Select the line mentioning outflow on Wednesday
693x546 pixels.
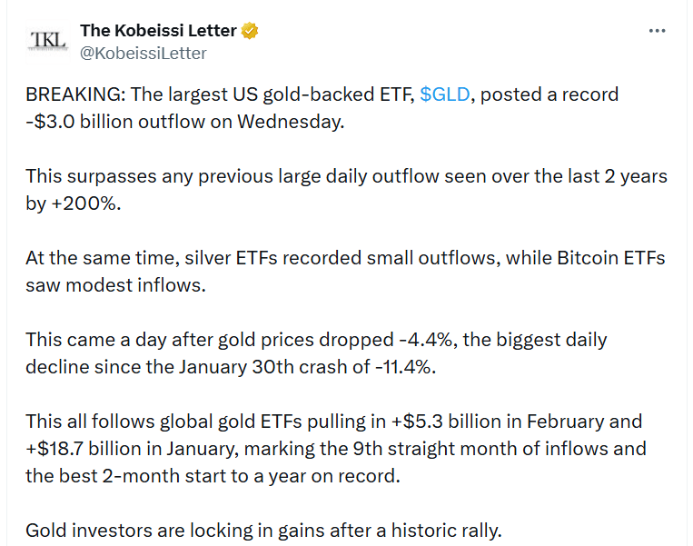pyautogui.click(x=184, y=121)
